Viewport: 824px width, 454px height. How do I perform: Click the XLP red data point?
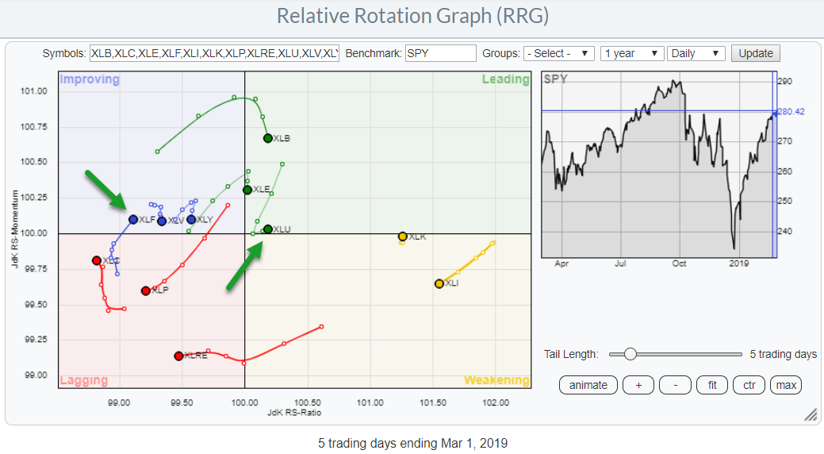(146, 290)
